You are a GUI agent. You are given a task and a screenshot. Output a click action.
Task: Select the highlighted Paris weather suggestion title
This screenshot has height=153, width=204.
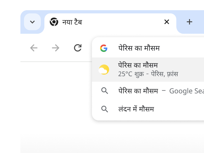138,66
